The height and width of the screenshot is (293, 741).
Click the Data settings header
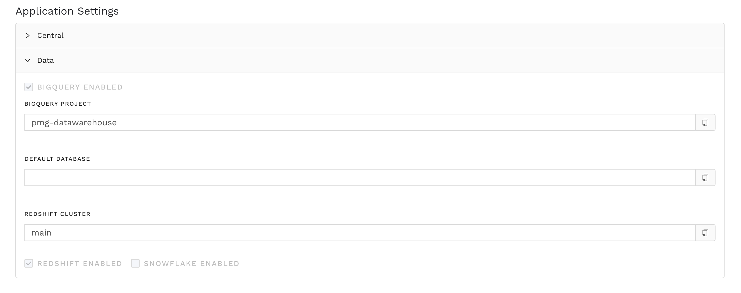[x=46, y=60]
